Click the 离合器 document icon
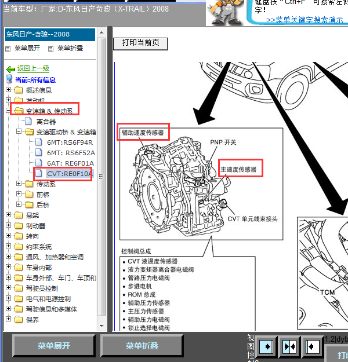Image resolution: width=348 pixels, height=362 pixels. (x=28, y=121)
